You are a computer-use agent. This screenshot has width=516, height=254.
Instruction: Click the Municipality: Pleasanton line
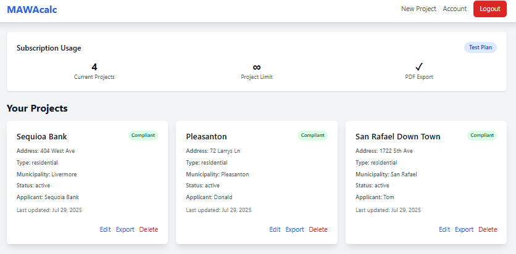pos(217,174)
